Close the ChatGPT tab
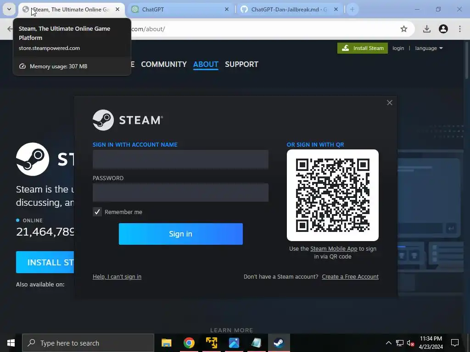 [227, 9]
